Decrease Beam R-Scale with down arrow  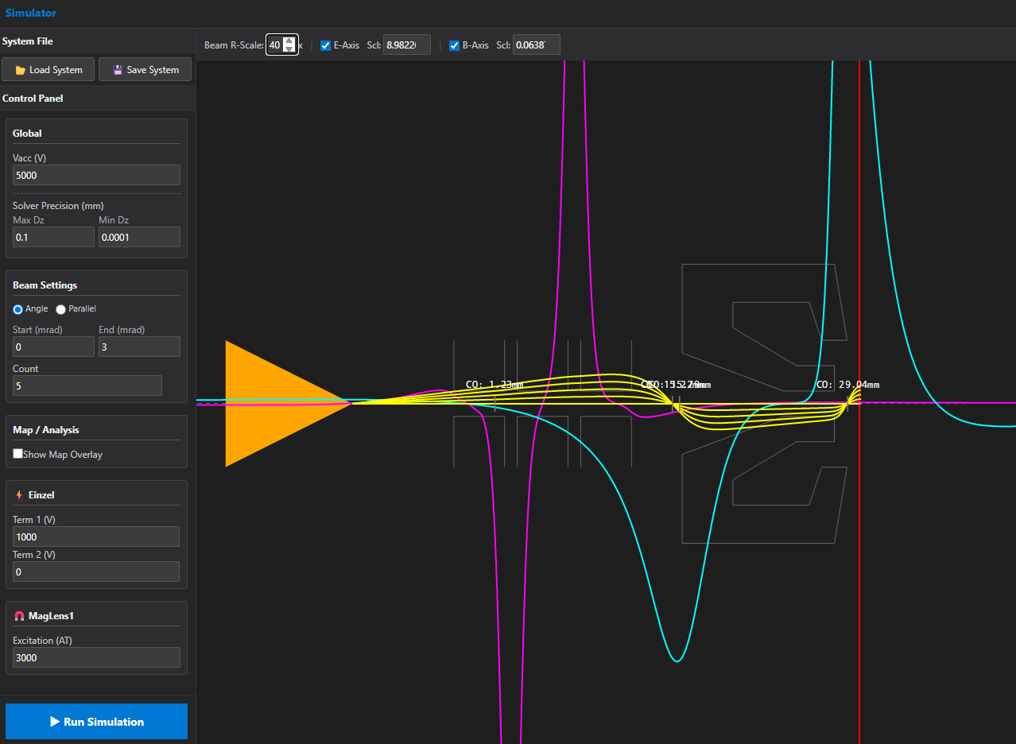[289, 49]
